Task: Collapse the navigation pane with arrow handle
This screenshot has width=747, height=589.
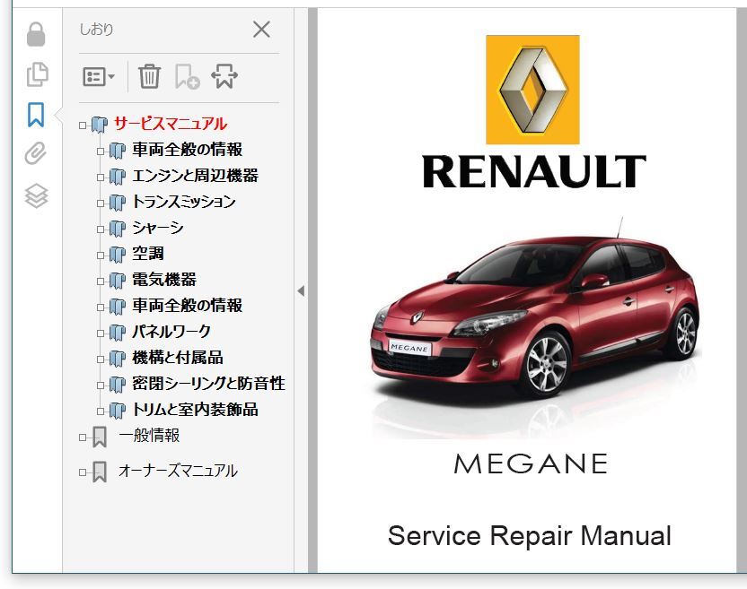Action: pyautogui.click(x=301, y=290)
